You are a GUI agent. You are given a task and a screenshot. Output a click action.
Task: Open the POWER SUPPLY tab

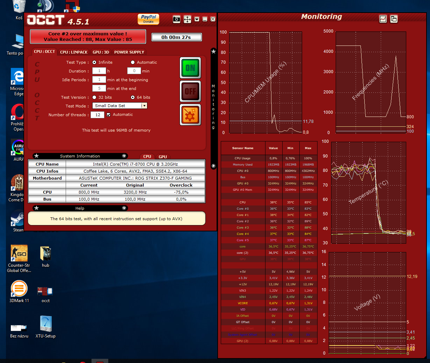click(129, 52)
